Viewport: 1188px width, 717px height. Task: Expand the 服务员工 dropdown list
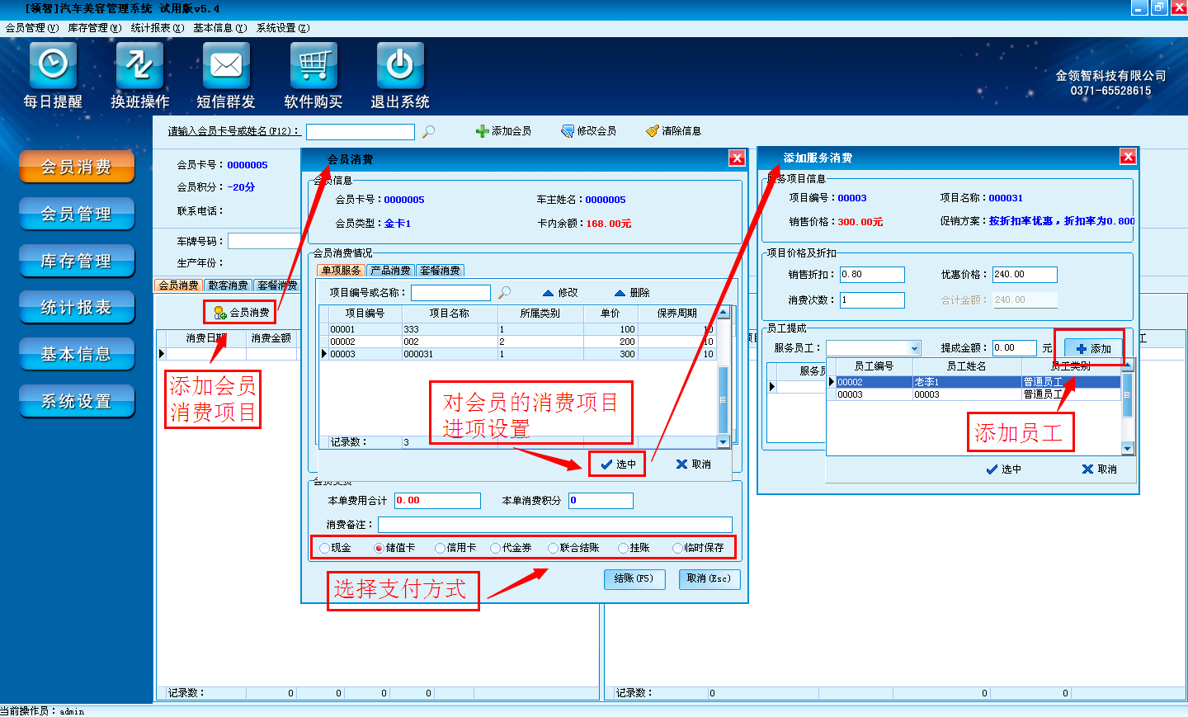[914, 348]
